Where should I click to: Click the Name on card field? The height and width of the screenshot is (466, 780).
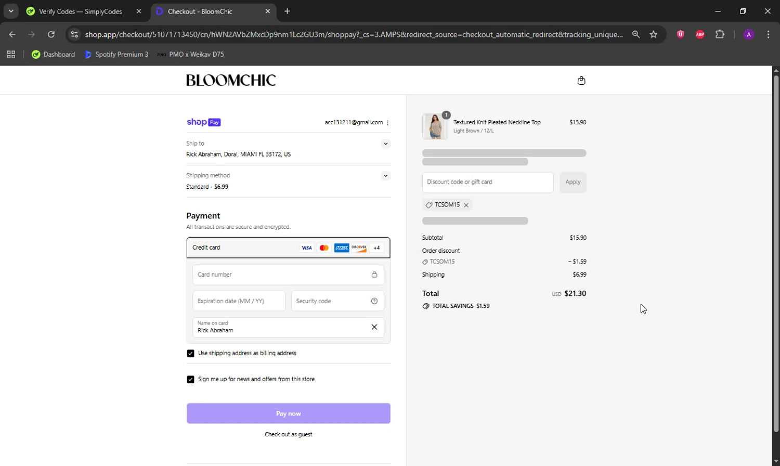288,327
